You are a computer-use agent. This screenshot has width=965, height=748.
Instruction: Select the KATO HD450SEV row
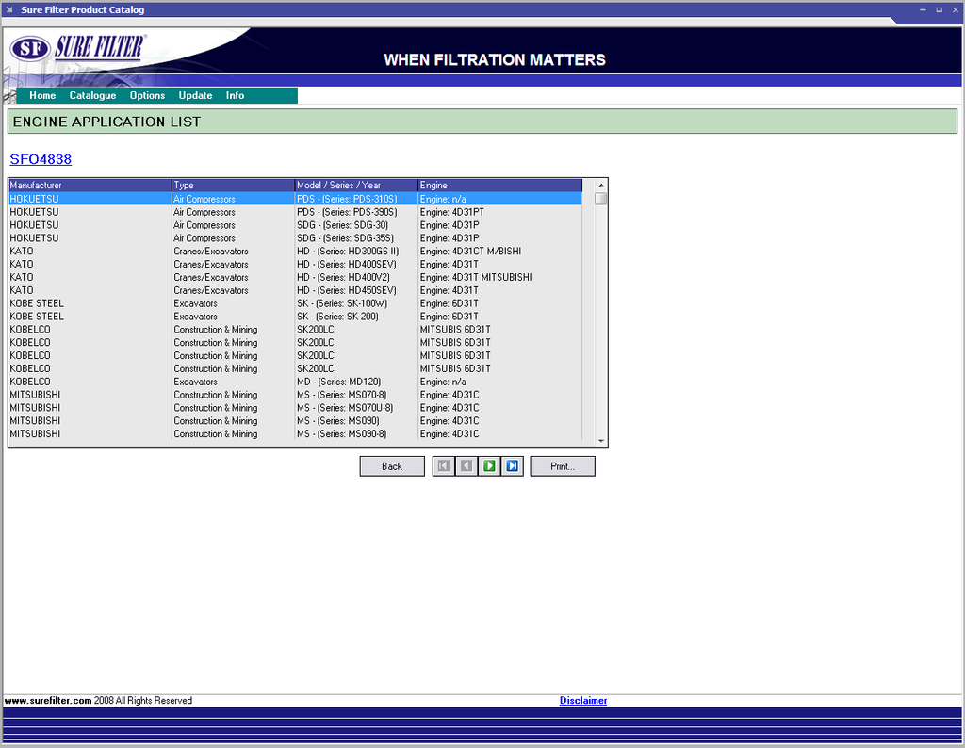tap(295, 290)
